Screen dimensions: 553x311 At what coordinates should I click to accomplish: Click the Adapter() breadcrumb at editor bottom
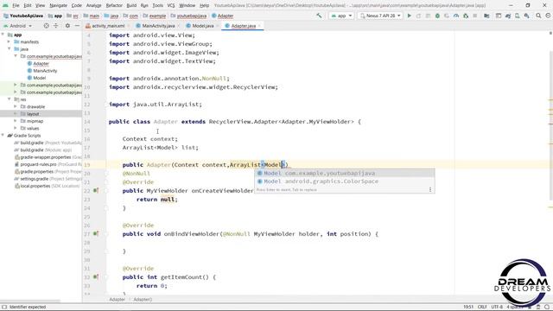[143, 300]
